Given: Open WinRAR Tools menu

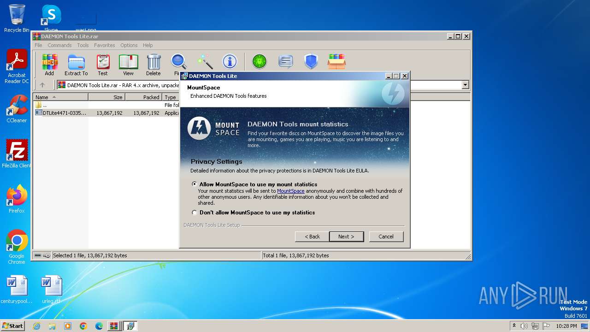Looking at the screenshot, I should click(x=83, y=45).
